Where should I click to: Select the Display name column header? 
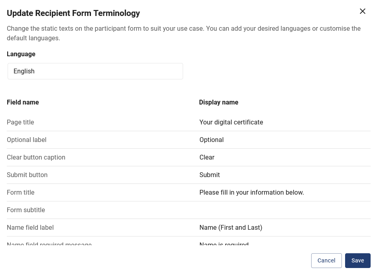[x=219, y=102]
